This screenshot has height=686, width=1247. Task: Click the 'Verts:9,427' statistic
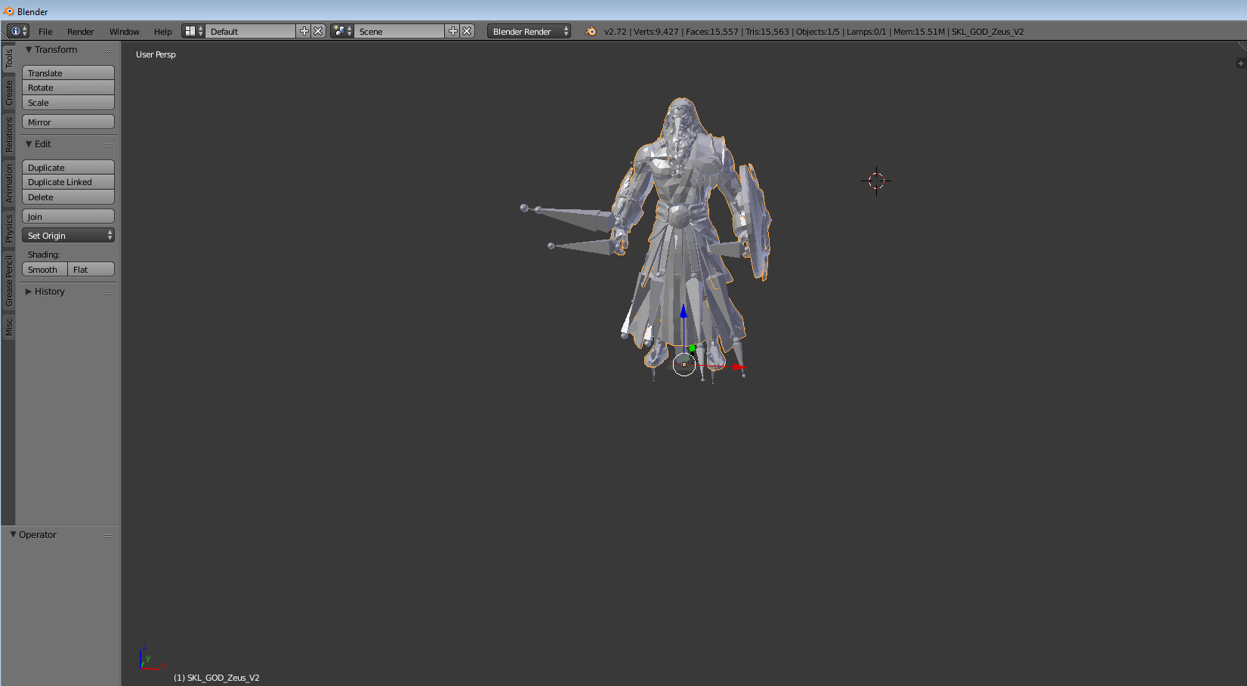pyautogui.click(x=656, y=32)
